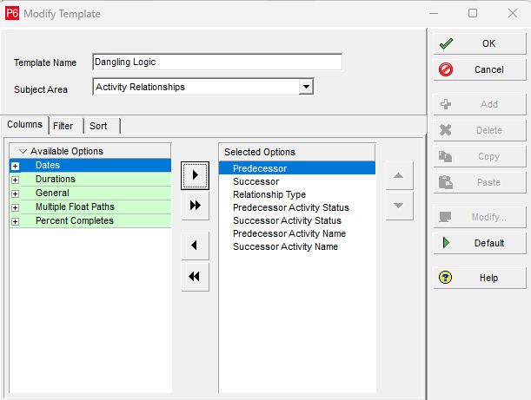Image resolution: width=531 pixels, height=400 pixels.
Task: Open the Help button
Action: 480,278
